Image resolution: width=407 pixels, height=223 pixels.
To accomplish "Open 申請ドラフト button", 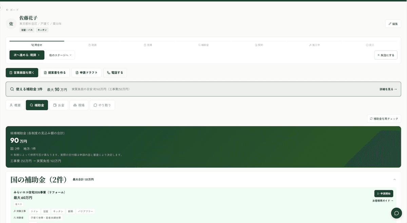I will (86, 72).
